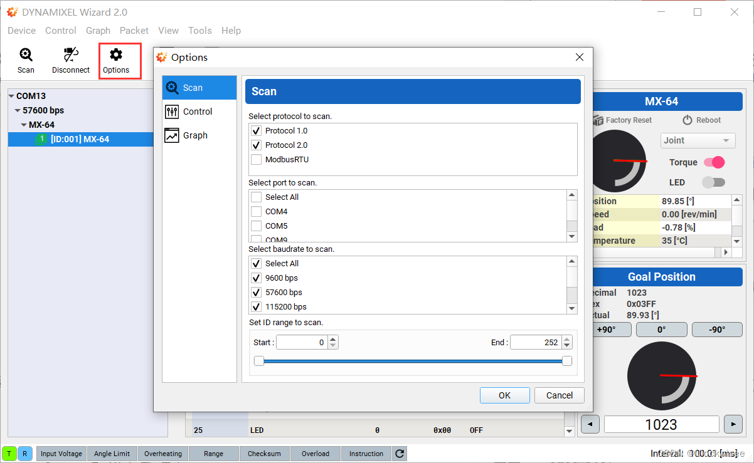754x463 pixels.
Task: Open the Joint mode dropdown
Action: [698, 140]
